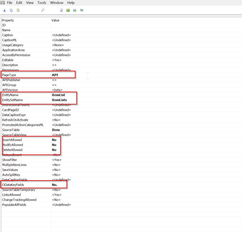
Task: Toggle the DeleteAllowed value No
Action: 54,150
